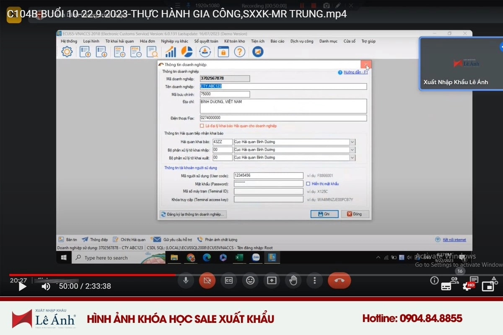This screenshot has height=335, width=503.
Task: Click the search document toolbar icon
Action: click(x=152, y=52)
